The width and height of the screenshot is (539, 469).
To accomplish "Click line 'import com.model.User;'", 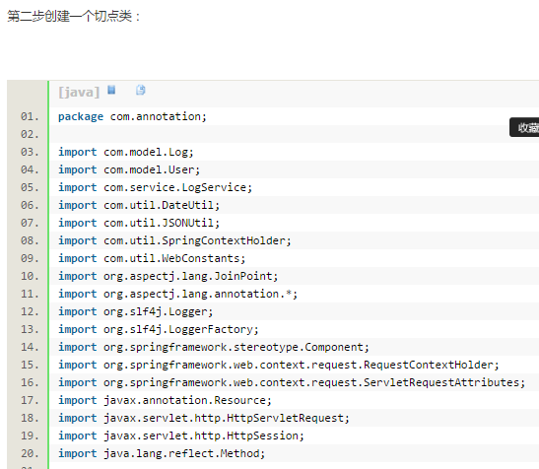I will (x=129, y=169).
